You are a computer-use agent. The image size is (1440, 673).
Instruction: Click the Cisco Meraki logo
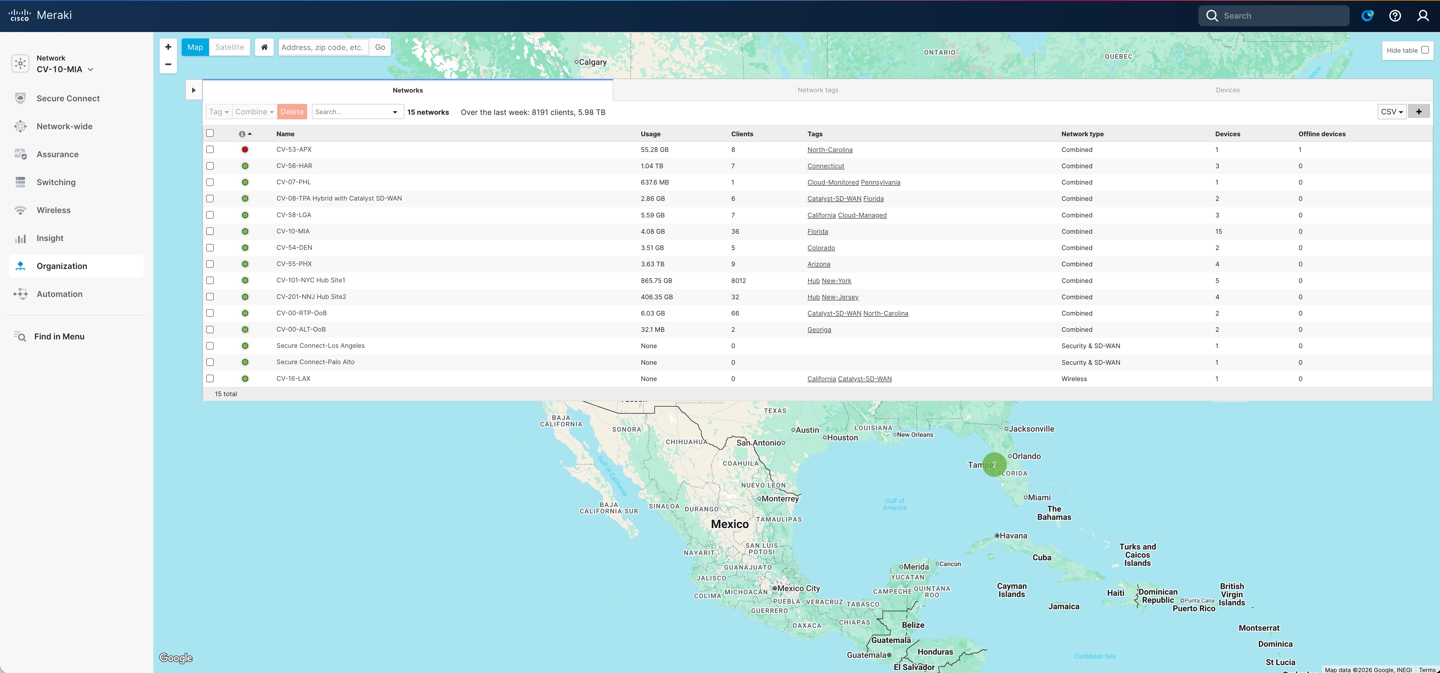pyautogui.click(x=40, y=15)
